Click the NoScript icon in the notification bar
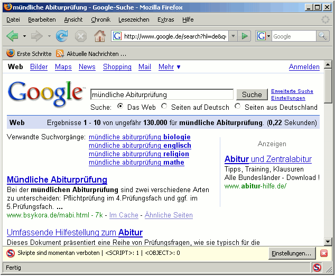 (x=11, y=253)
